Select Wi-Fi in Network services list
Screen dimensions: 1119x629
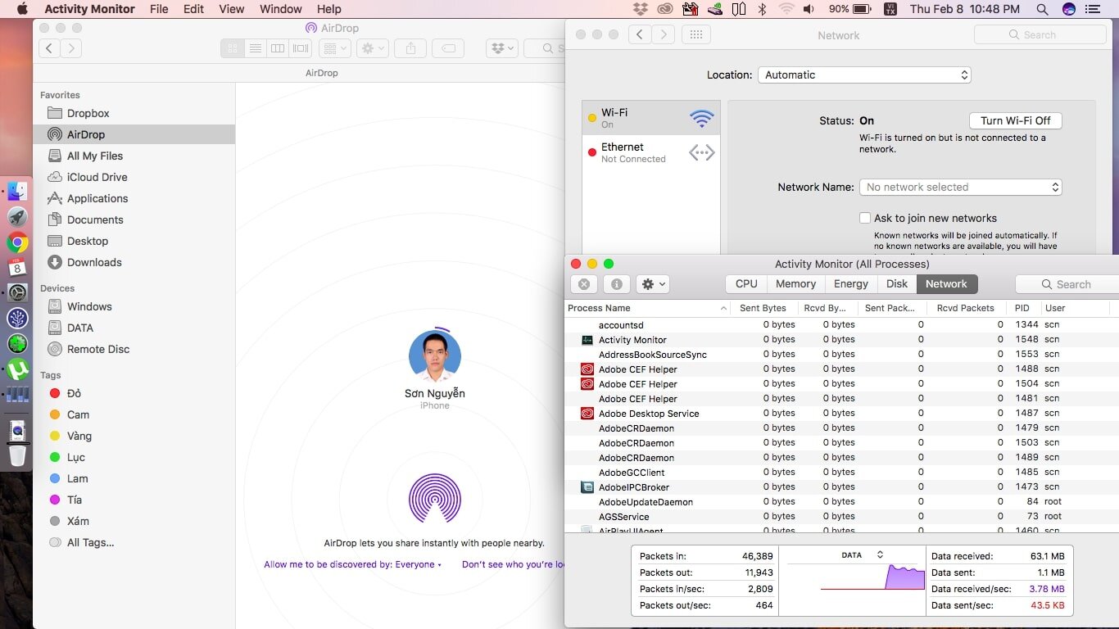(x=651, y=118)
